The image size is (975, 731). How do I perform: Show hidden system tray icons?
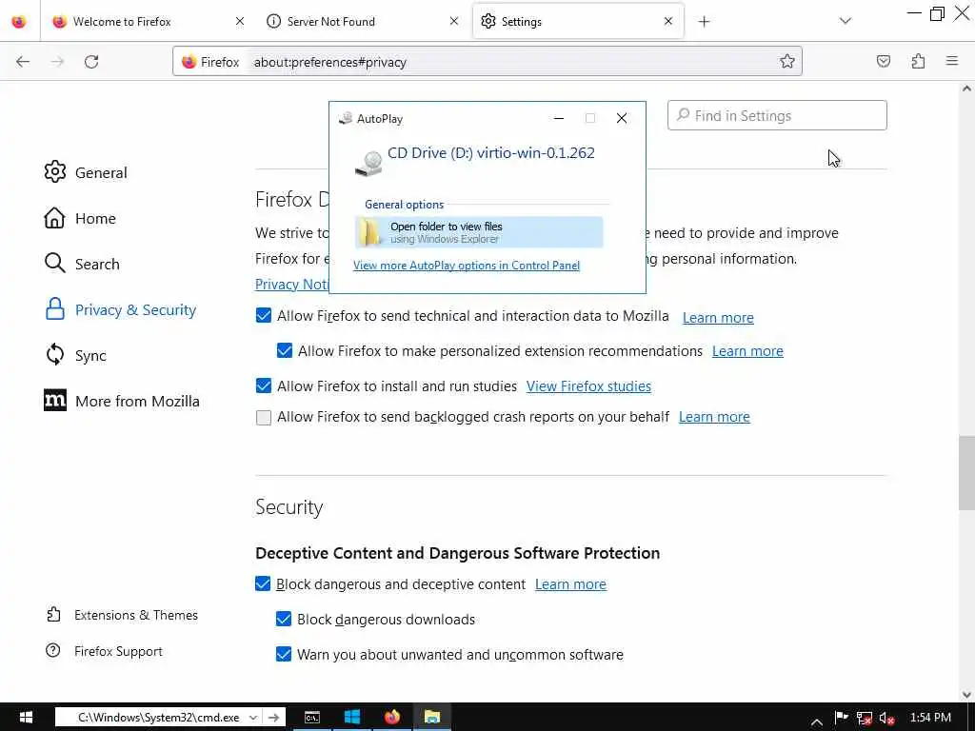(x=817, y=721)
